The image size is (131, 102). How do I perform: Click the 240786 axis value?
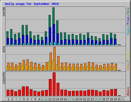tap(4, 11)
